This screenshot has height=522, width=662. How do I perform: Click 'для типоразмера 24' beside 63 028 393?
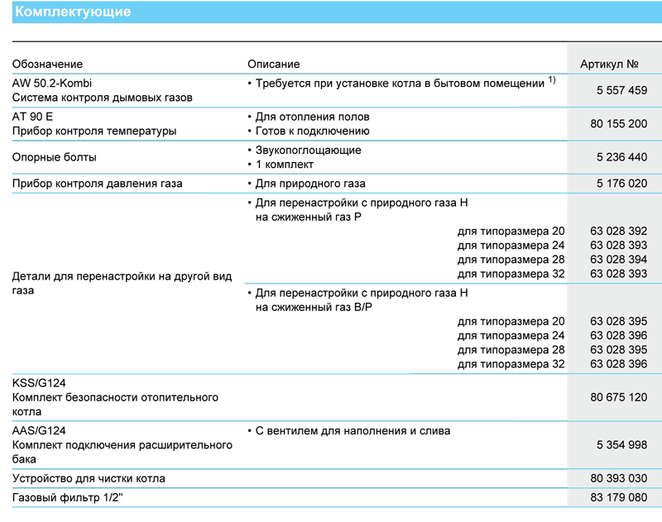click(511, 245)
